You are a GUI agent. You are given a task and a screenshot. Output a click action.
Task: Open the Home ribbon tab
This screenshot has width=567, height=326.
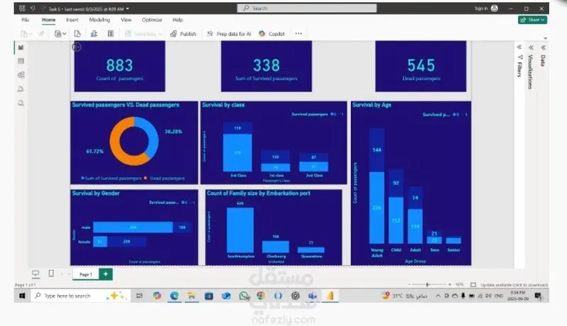tap(48, 20)
